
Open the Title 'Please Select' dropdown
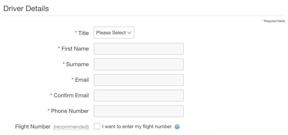coord(114,33)
